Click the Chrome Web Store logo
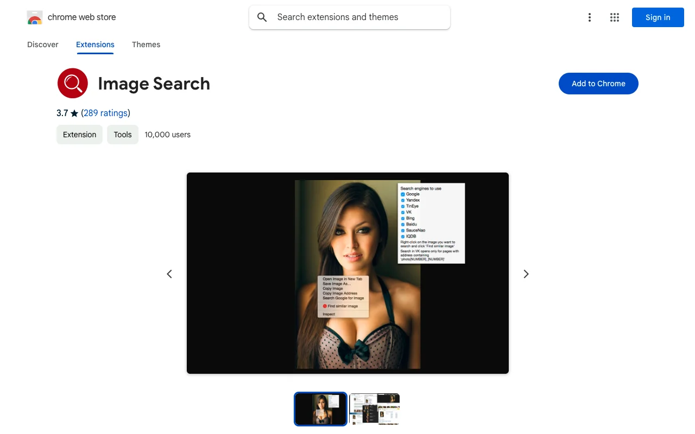Screen dimensions: 695x434 point(35,17)
